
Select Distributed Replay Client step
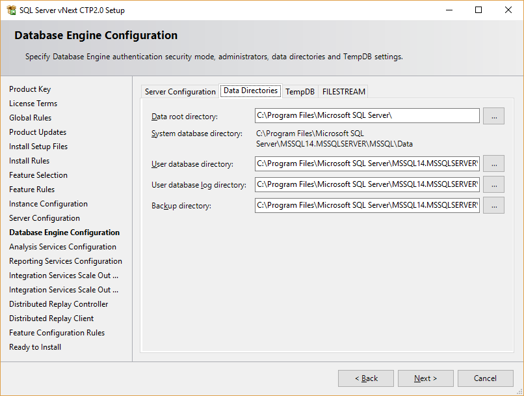point(51,318)
